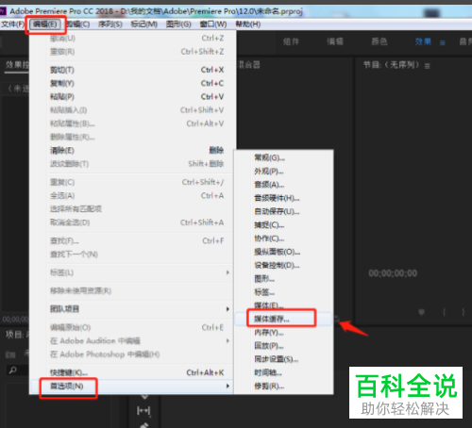Open 回放(P)... preferences
472x428 pixels.
point(283,346)
